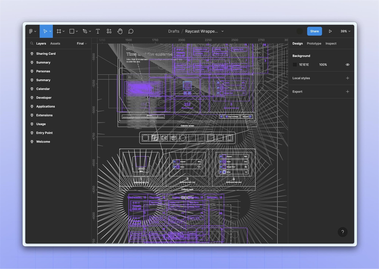Viewport: 379px width, 269px height.
Task: Edit the 1E1E1E hex value
Action: click(304, 65)
